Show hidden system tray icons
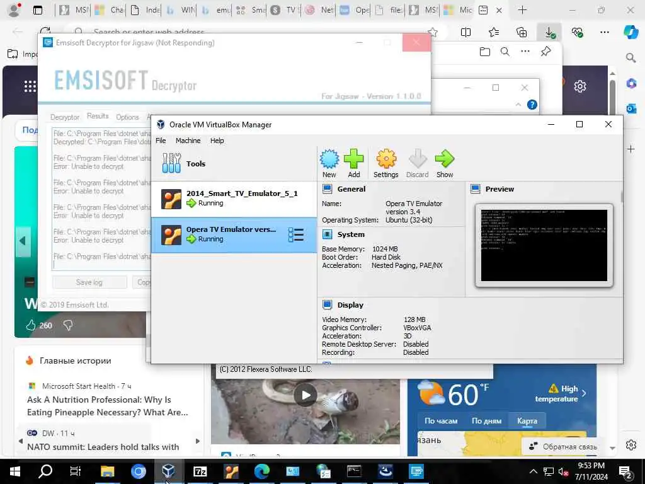 (x=533, y=471)
